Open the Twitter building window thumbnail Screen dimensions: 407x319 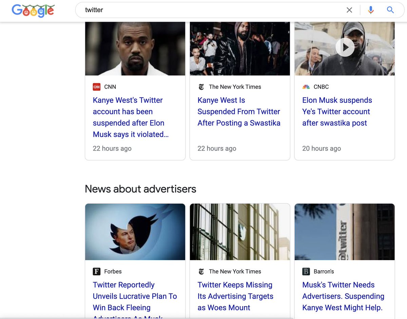[240, 232]
